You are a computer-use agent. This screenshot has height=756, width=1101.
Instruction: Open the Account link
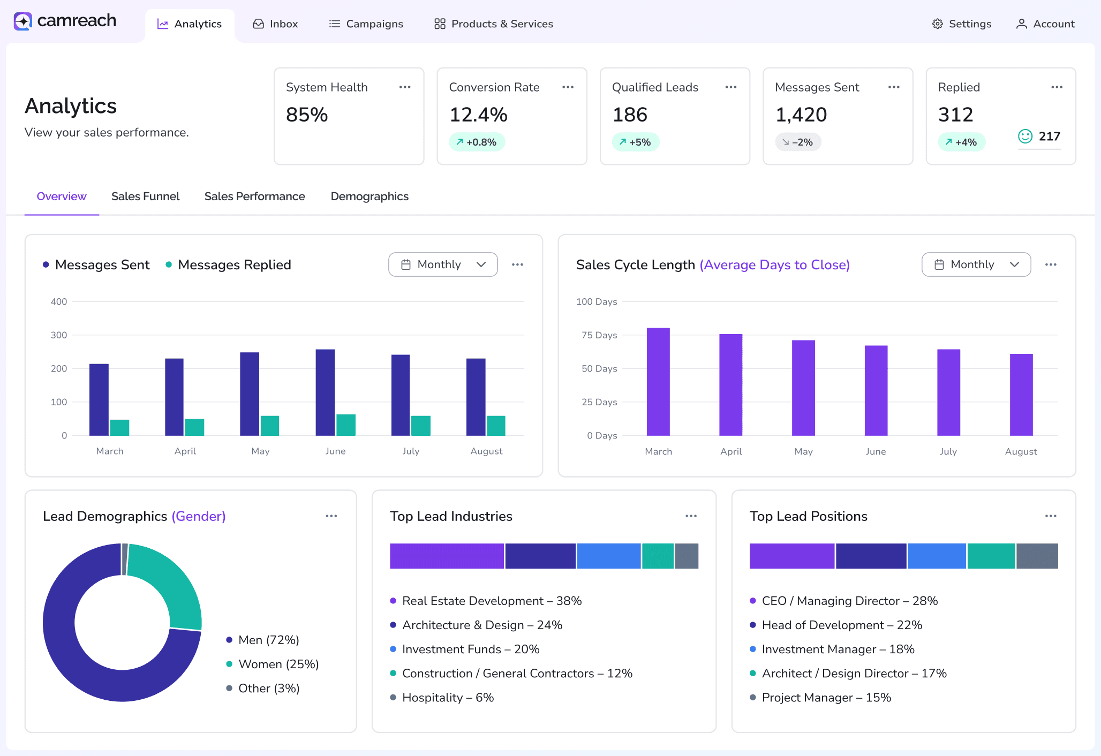click(x=1045, y=24)
